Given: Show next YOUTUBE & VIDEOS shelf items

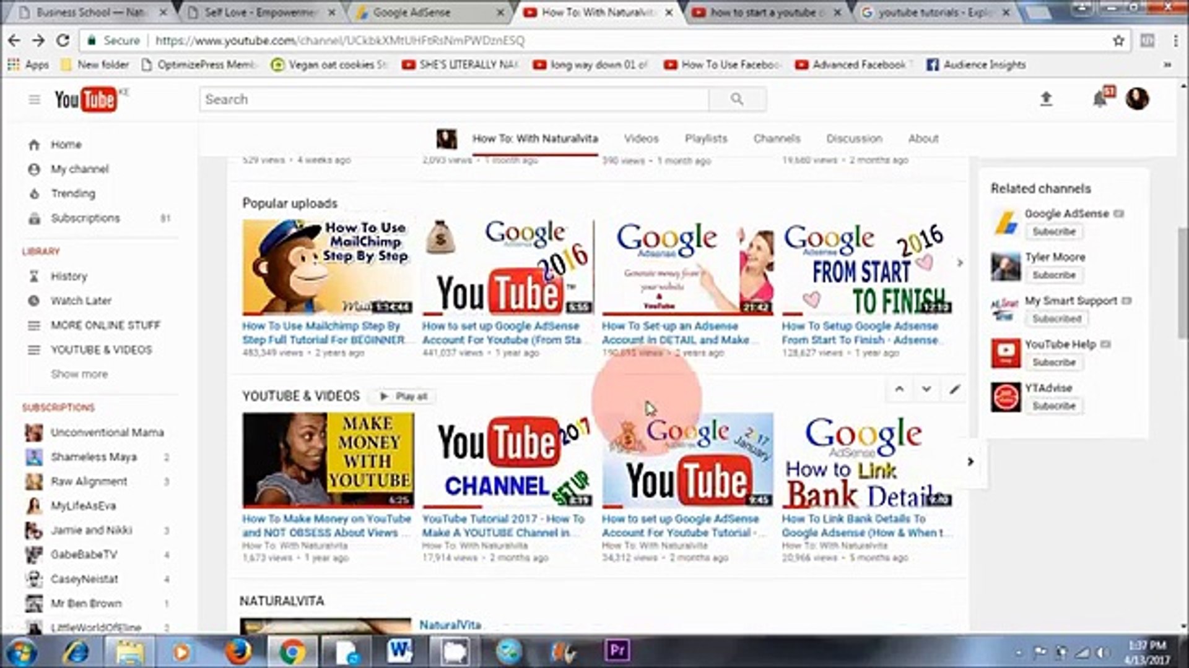Looking at the screenshot, I should click(970, 461).
